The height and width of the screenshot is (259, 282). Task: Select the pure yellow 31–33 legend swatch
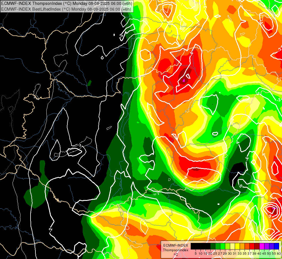[237, 246]
